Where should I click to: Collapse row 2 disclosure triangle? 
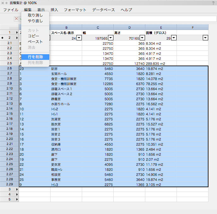click(17, 38)
